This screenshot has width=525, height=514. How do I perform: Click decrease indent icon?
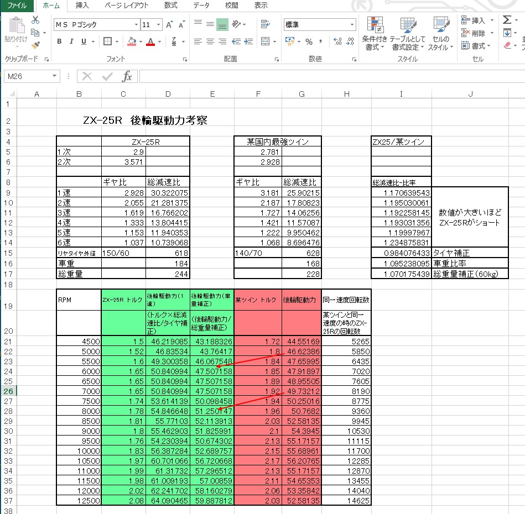pyautogui.click(x=236, y=41)
